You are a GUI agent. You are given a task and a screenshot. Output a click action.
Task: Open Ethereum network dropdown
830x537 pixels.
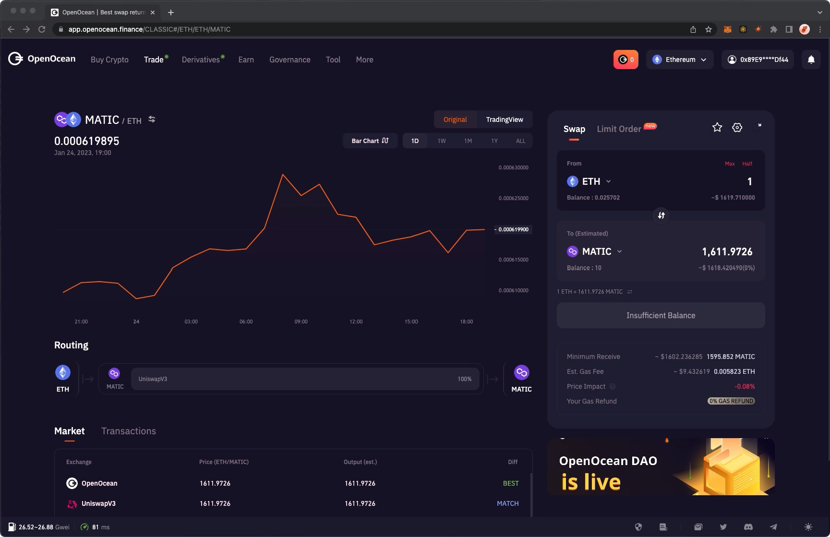point(680,60)
